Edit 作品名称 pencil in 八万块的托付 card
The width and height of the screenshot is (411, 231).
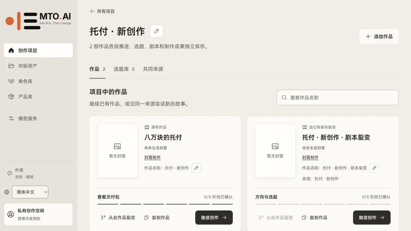(x=197, y=168)
